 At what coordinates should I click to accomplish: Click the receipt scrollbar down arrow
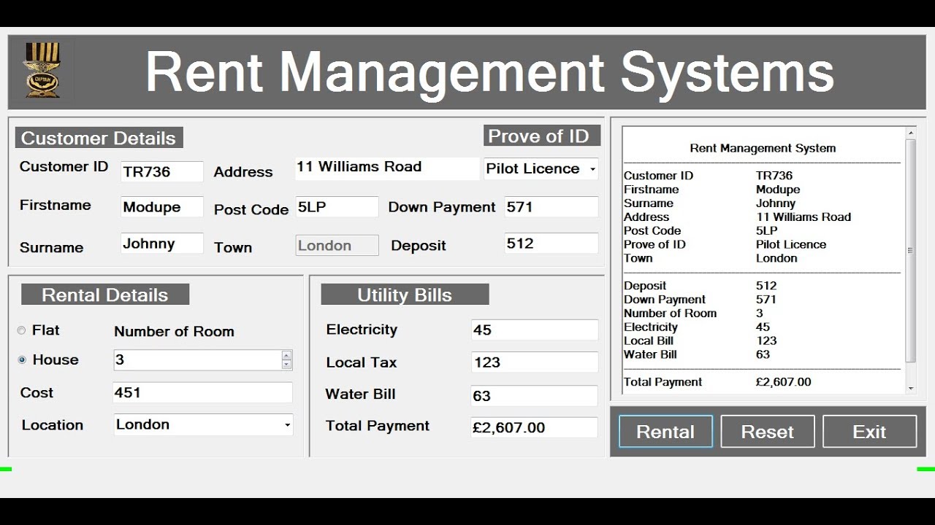click(911, 389)
